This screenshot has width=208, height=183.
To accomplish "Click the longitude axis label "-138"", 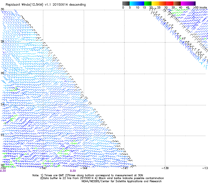I will [165, 168].
